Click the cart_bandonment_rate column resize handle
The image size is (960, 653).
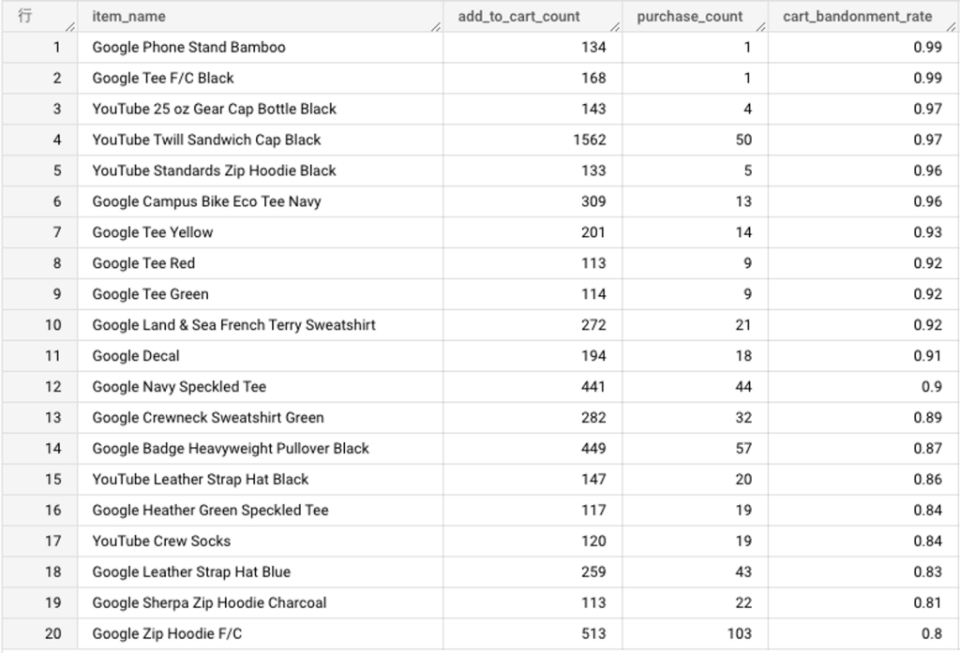click(951, 26)
